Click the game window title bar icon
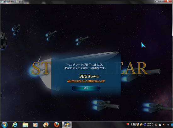Viewport: 173px width, 128px height. [x=2, y=2]
